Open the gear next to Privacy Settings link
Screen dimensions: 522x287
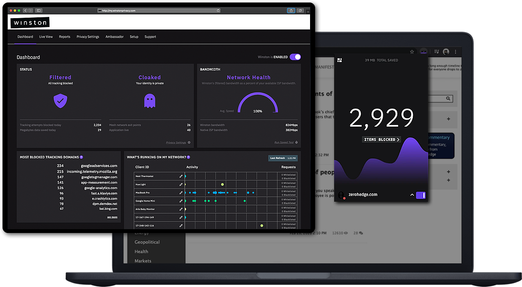(189, 143)
